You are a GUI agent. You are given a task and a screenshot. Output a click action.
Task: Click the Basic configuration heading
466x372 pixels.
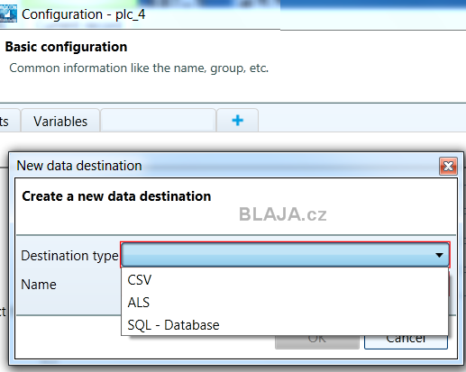(66, 47)
